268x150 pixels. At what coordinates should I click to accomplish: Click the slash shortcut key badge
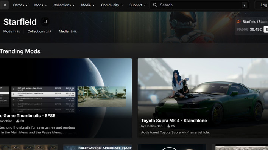coord(245,5)
